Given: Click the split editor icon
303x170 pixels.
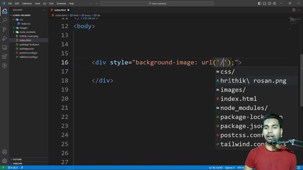Looking at the screenshot, I should coord(294,10).
